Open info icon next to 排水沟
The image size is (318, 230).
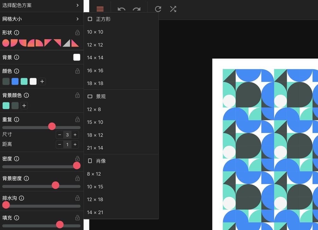click(22, 198)
